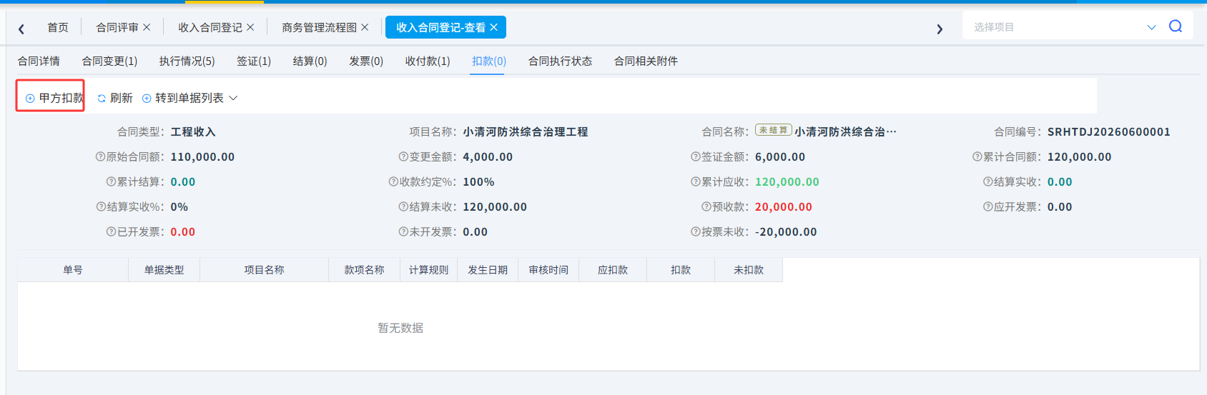Switch to the 商务管理流程图 tab
1207x395 pixels.
pyautogui.click(x=319, y=27)
